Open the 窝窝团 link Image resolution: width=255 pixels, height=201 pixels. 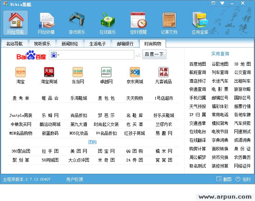164,160
